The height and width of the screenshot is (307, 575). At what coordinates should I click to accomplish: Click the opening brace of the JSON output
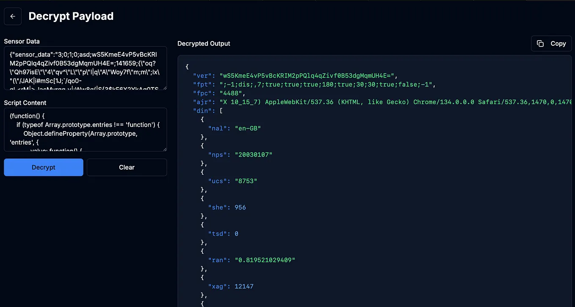[186, 66]
